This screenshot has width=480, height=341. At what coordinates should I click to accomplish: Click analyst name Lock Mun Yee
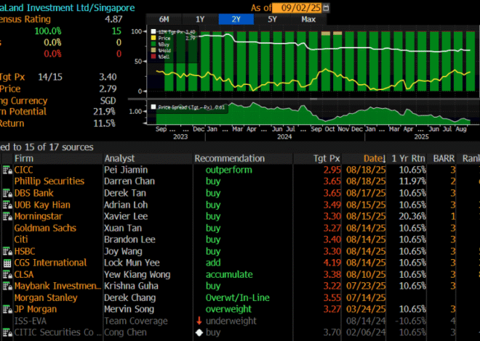132,263
